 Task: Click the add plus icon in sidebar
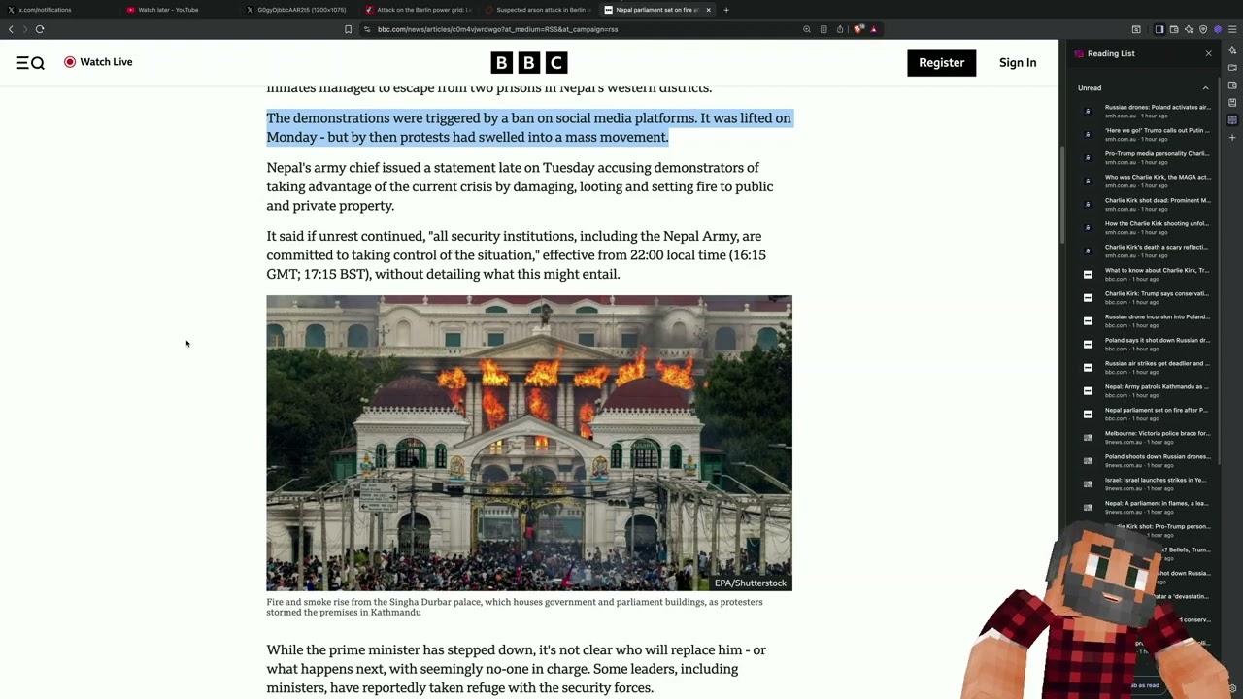click(x=1232, y=138)
